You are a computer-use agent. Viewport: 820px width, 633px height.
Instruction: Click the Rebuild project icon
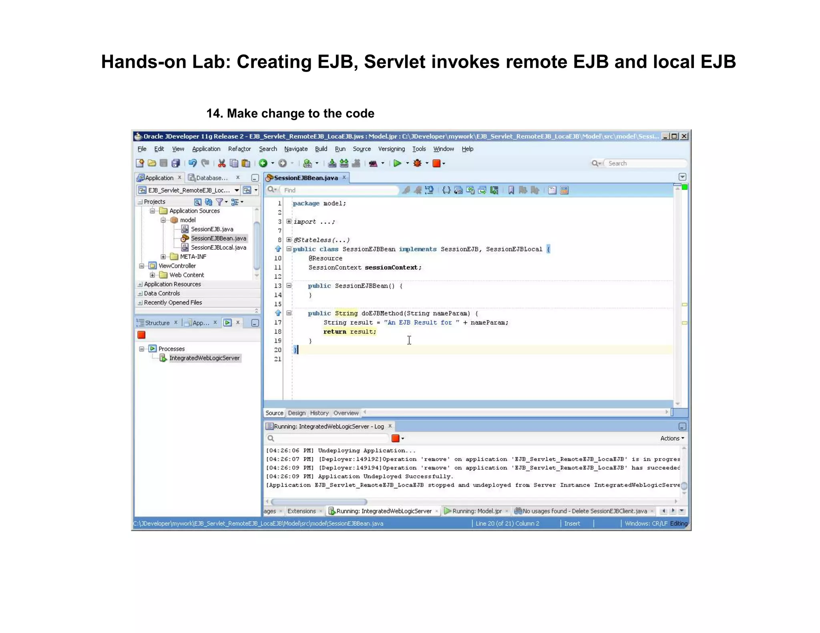pyautogui.click(x=344, y=163)
